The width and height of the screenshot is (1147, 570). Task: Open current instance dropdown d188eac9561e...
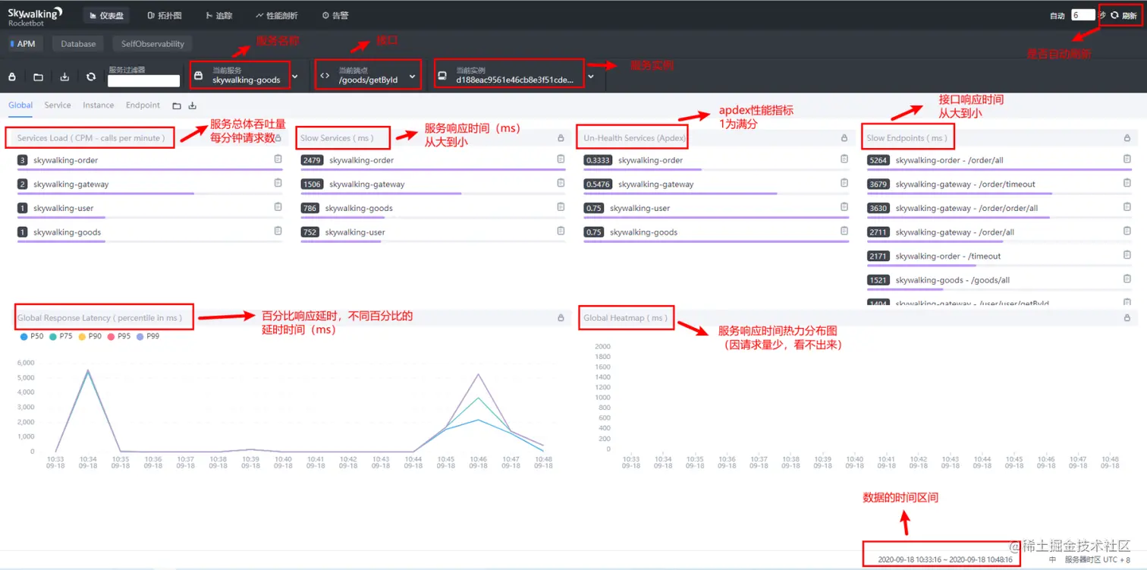pyautogui.click(x=515, y=76)
